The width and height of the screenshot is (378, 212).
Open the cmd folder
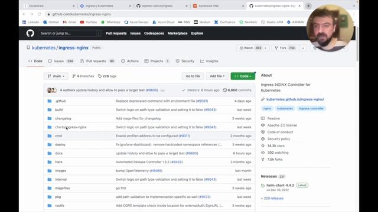pos(58,136)
